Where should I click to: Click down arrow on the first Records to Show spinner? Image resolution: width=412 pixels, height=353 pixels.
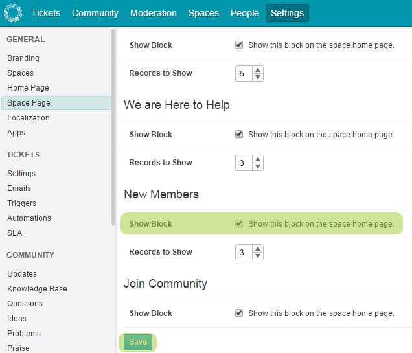[x=258, y=77]
